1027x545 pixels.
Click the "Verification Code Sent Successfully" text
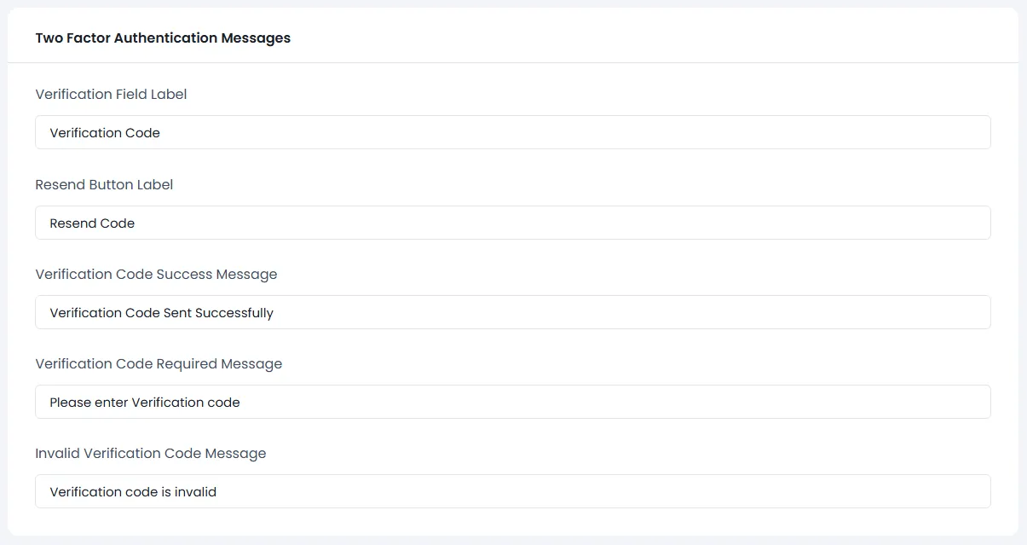(161, 313)
